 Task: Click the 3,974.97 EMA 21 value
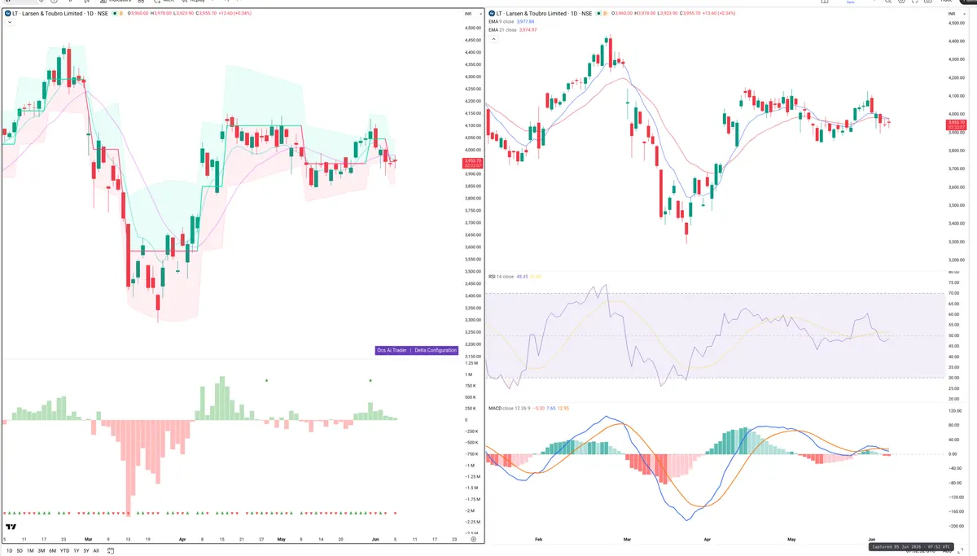[528, 30]
